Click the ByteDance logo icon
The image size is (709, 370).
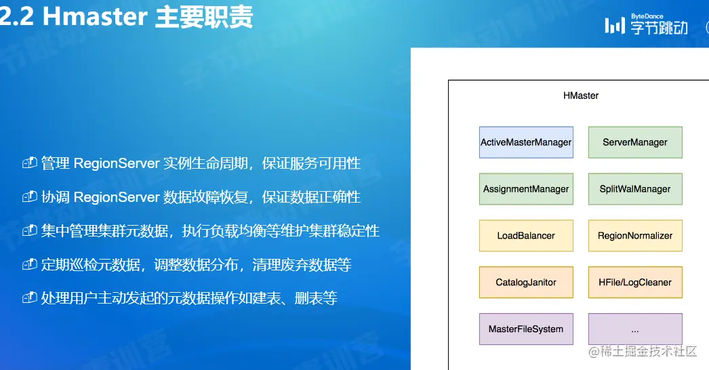click(615, 25)
